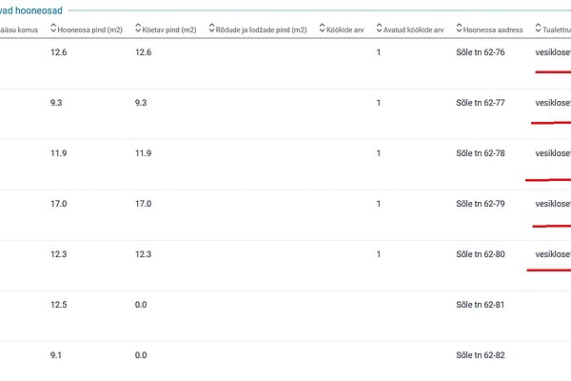Select Sõle tn 62-81 address entry
This screenshot has width=571, height=381.
click(482, 305)
